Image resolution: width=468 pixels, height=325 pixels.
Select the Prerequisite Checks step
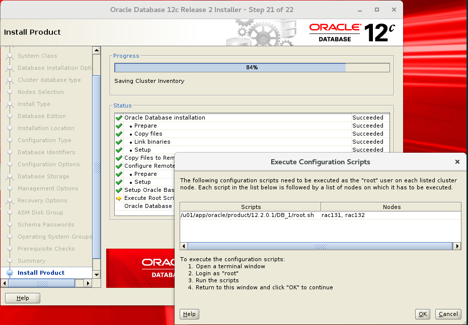click(x=46, y=249)
